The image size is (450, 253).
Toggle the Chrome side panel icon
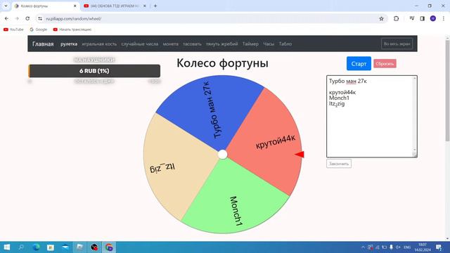(422, 19)
